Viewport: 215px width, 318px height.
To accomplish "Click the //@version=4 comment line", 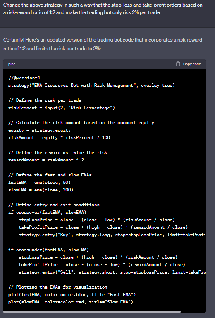I will (24, 78).
